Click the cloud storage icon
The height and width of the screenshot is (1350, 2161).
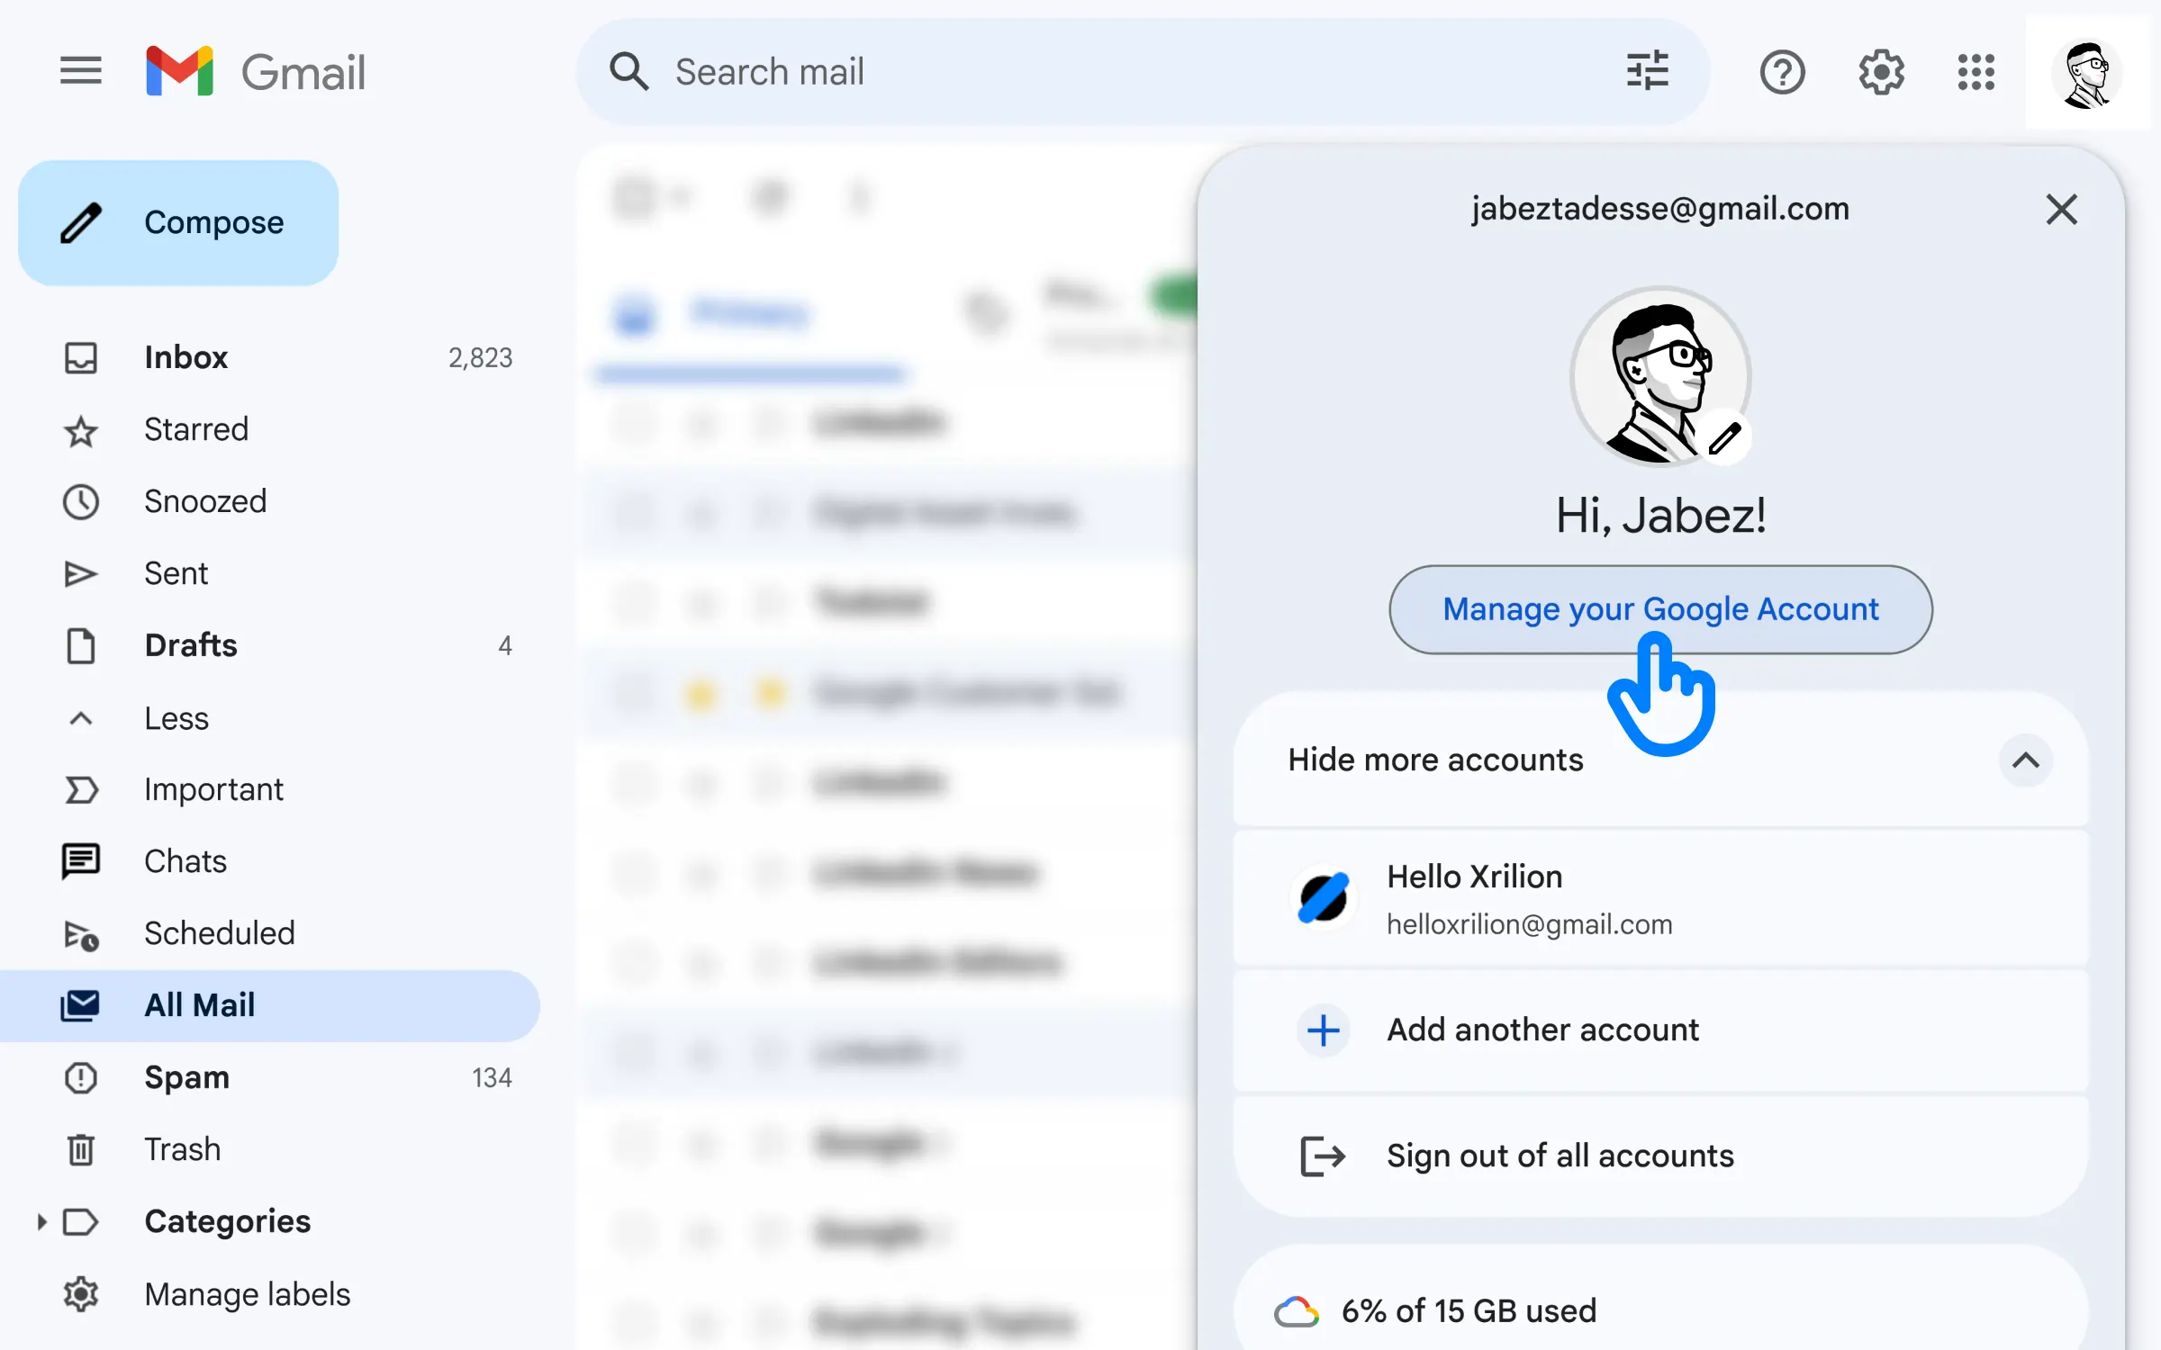click(x=1296, y=1311)
